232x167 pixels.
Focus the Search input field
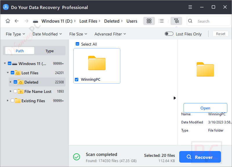pyautogui.click(x=209, y=21)
